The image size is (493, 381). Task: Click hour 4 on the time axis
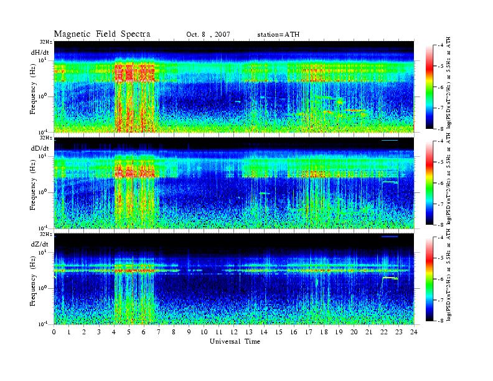click(114, 332)
